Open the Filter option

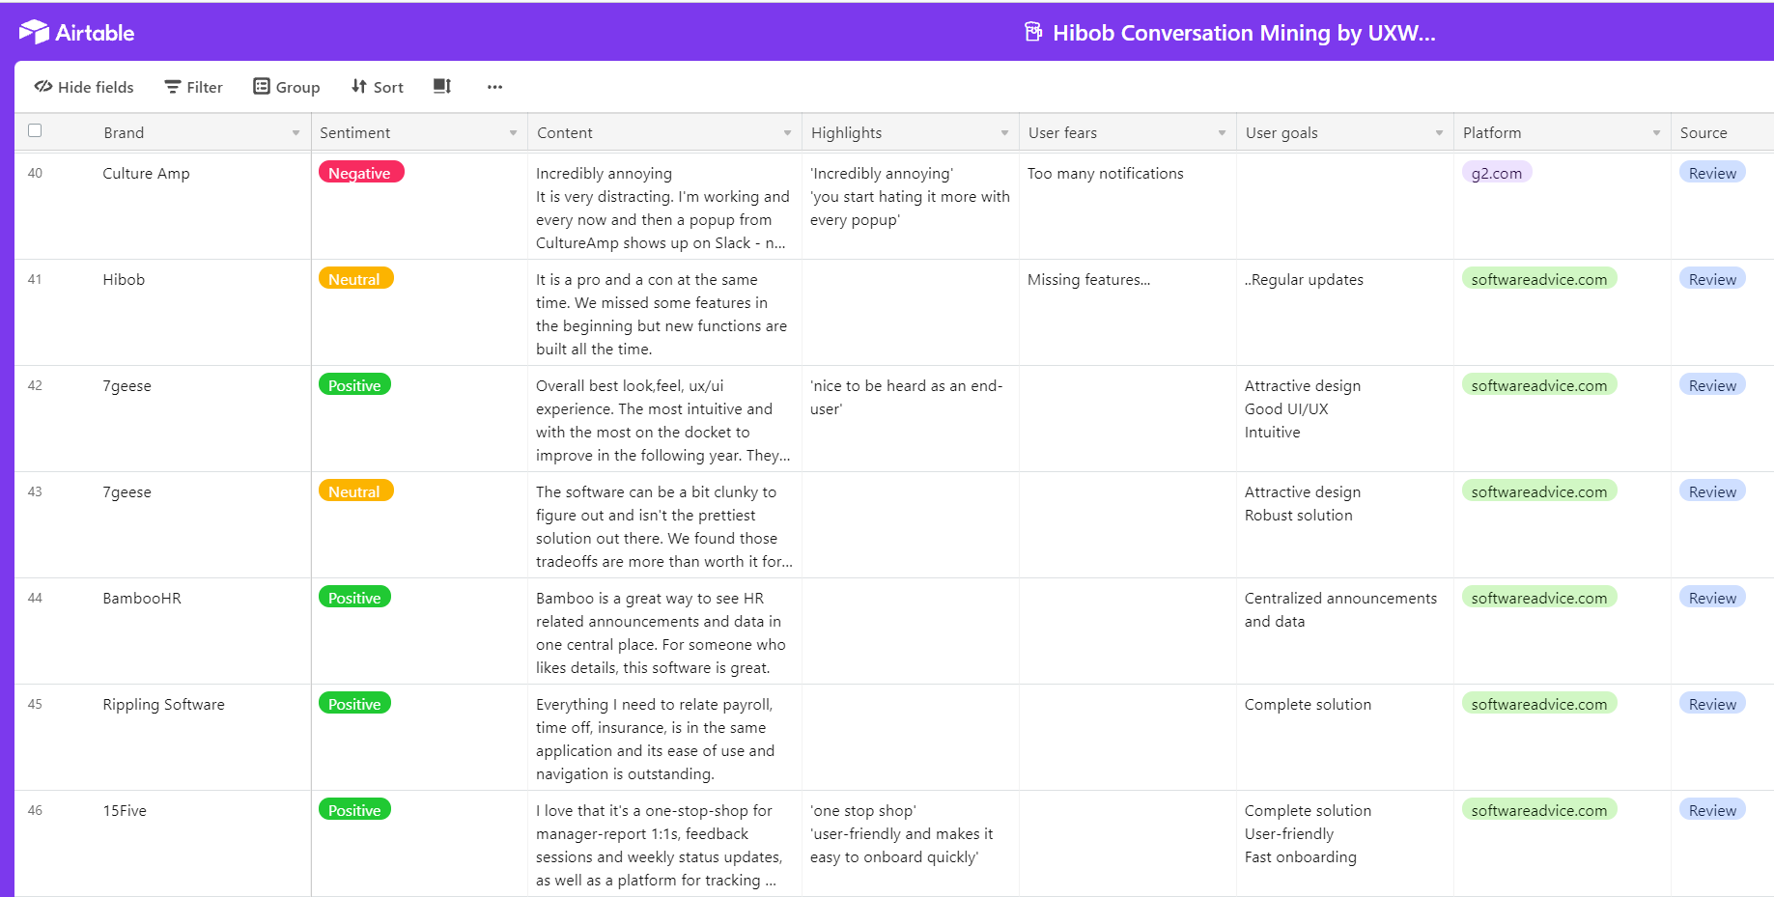[193, 87]
